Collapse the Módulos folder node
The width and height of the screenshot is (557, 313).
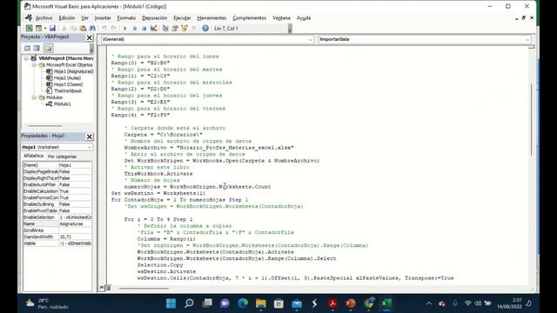point(34,97)
